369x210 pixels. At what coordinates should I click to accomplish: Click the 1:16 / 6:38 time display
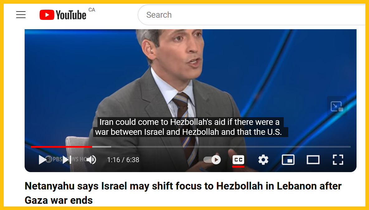coord(123,160)
